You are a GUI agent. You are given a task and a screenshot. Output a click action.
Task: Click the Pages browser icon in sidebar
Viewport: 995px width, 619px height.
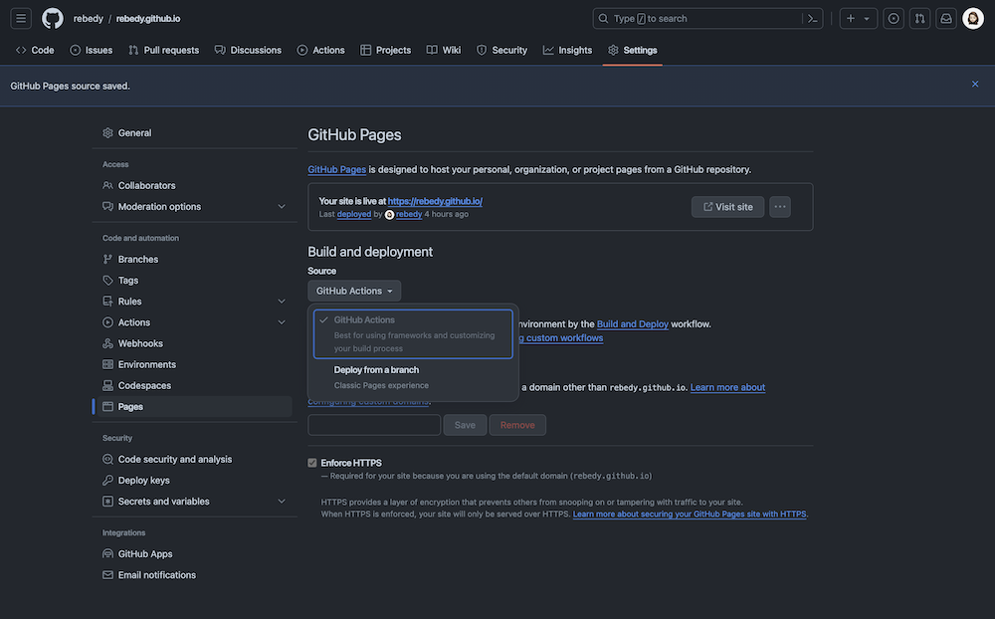click(x=107, y=406)
